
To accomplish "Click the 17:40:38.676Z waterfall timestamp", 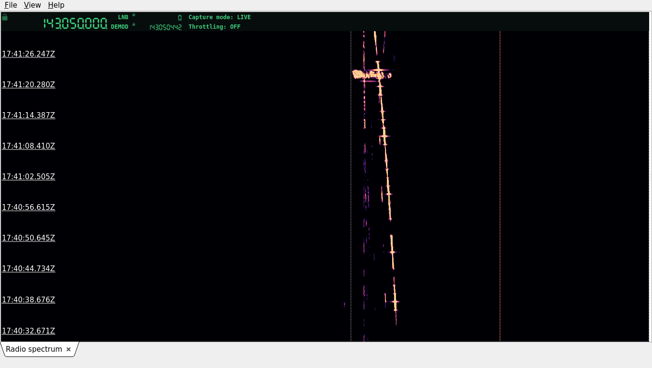I will [28, 300].
